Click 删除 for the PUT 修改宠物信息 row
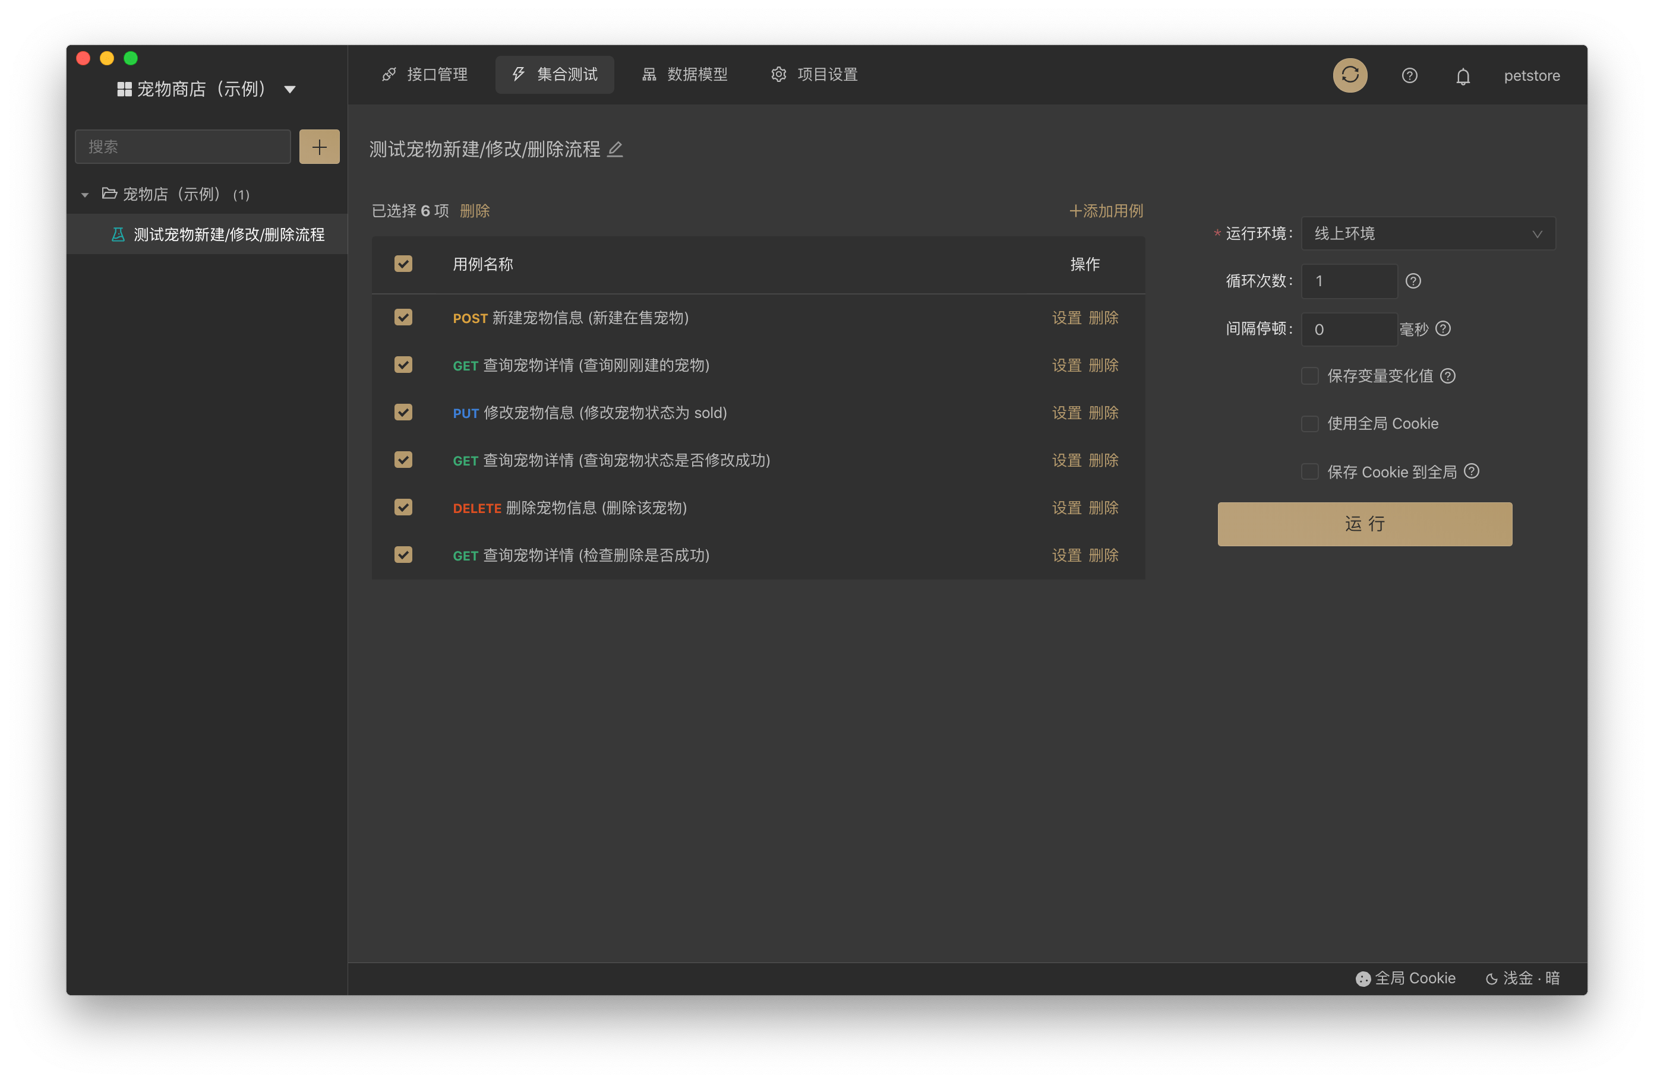The width and height of the screenshot is (1654, 1083). (x=1104, y=413)
